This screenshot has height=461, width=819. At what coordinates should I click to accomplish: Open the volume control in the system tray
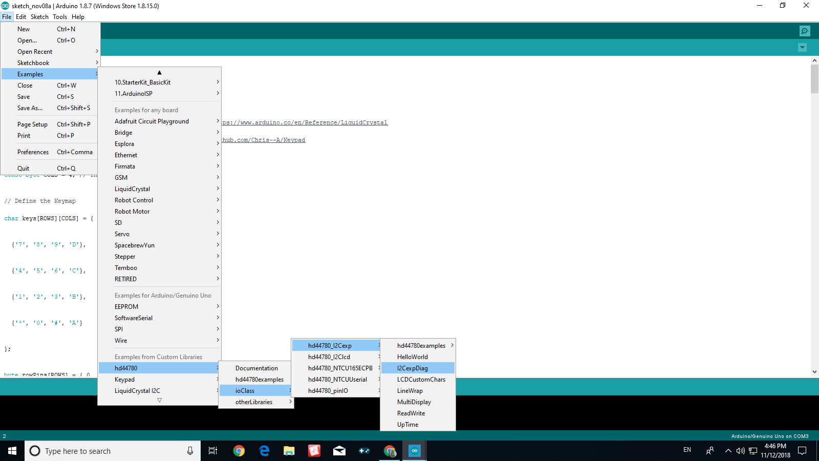pos(740,451)
